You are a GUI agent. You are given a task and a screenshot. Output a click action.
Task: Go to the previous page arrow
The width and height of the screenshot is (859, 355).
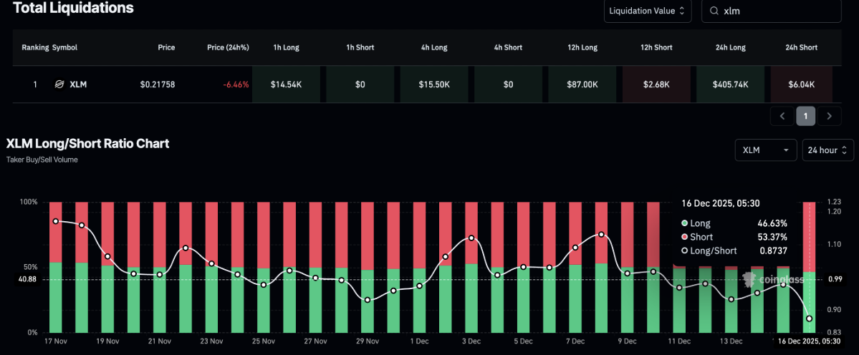782,115
